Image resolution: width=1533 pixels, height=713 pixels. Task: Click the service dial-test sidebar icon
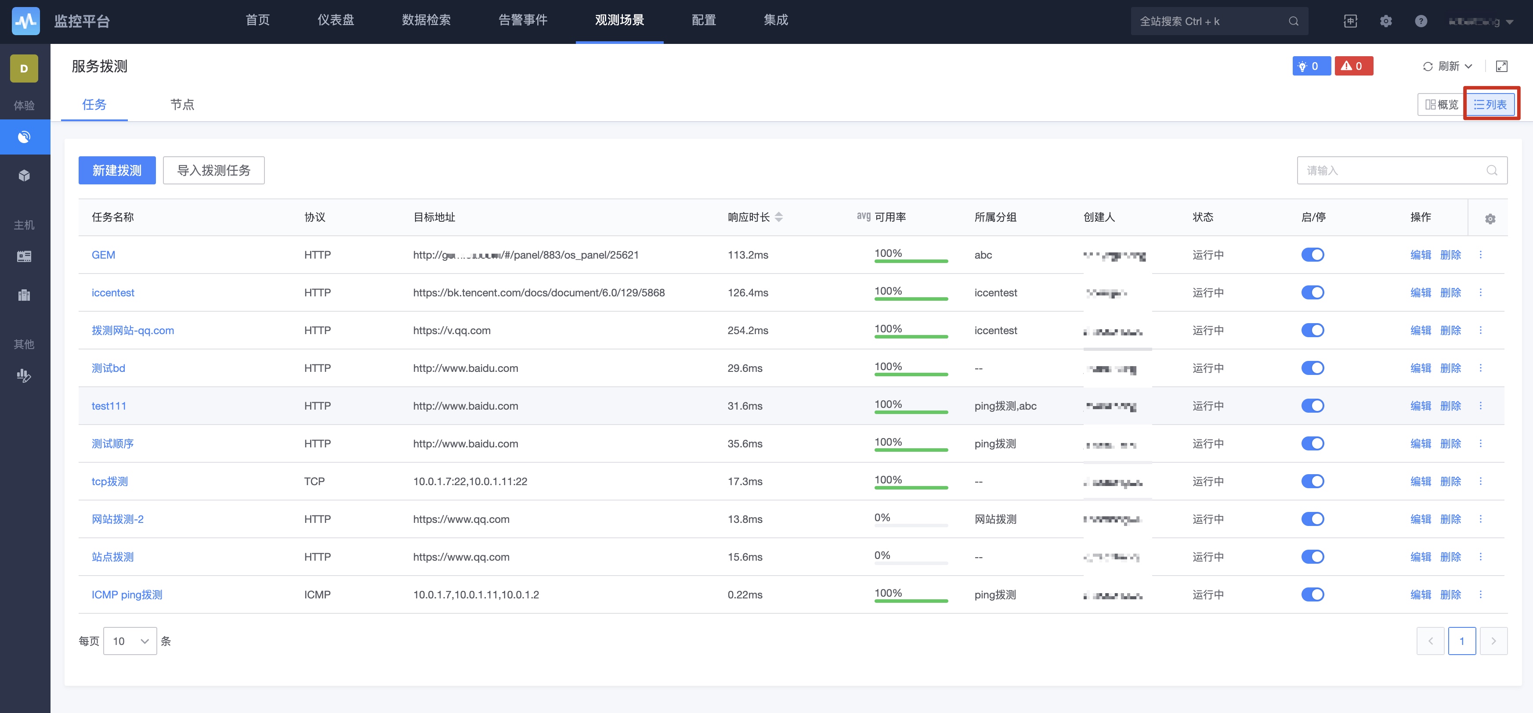25,137
